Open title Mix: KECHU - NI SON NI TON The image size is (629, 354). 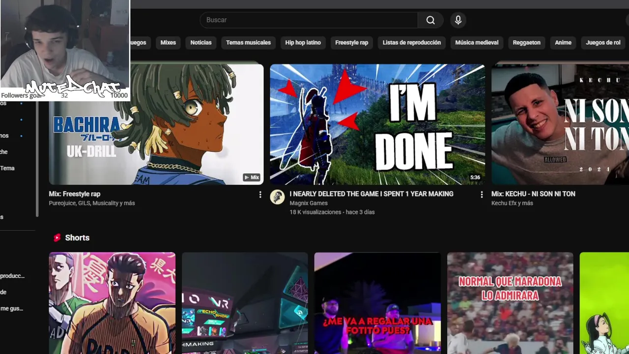pyautogui.click(x=533, y=194)
